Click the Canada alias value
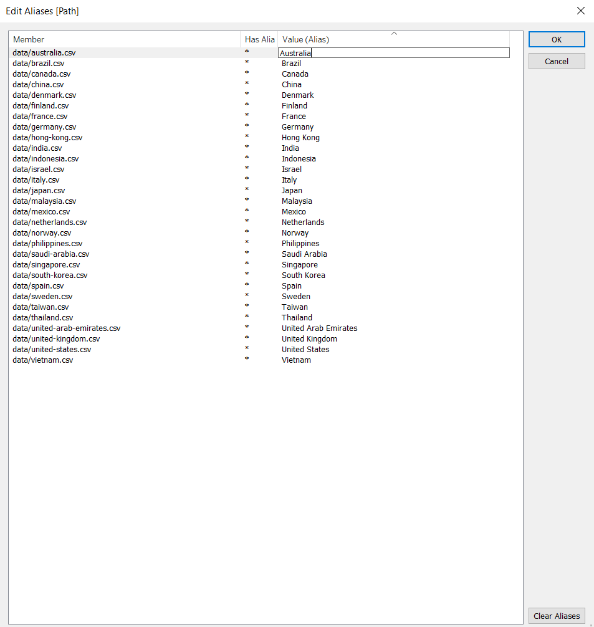 click(295, 74)
